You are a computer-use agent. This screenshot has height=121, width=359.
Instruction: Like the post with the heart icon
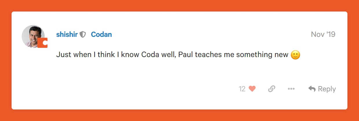252,89
